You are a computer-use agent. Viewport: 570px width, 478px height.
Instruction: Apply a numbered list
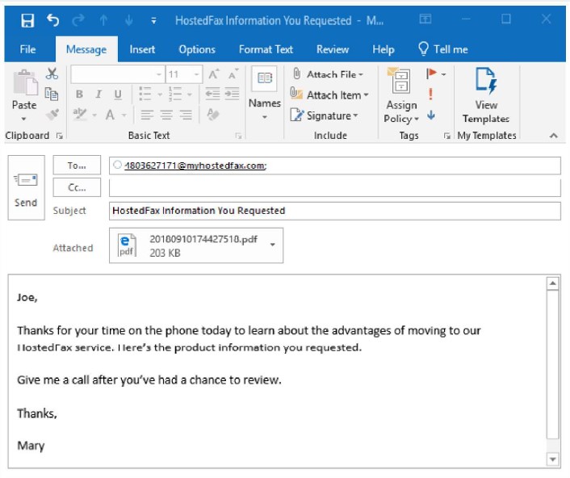[x=175, y=94]
